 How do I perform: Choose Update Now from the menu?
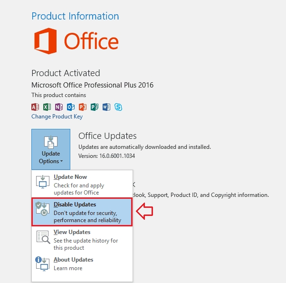point(82,185)
